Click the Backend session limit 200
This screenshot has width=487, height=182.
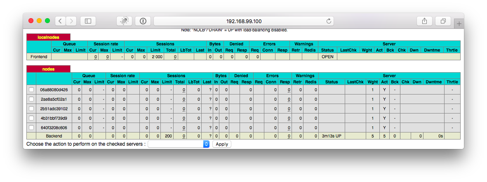point(169,136)
